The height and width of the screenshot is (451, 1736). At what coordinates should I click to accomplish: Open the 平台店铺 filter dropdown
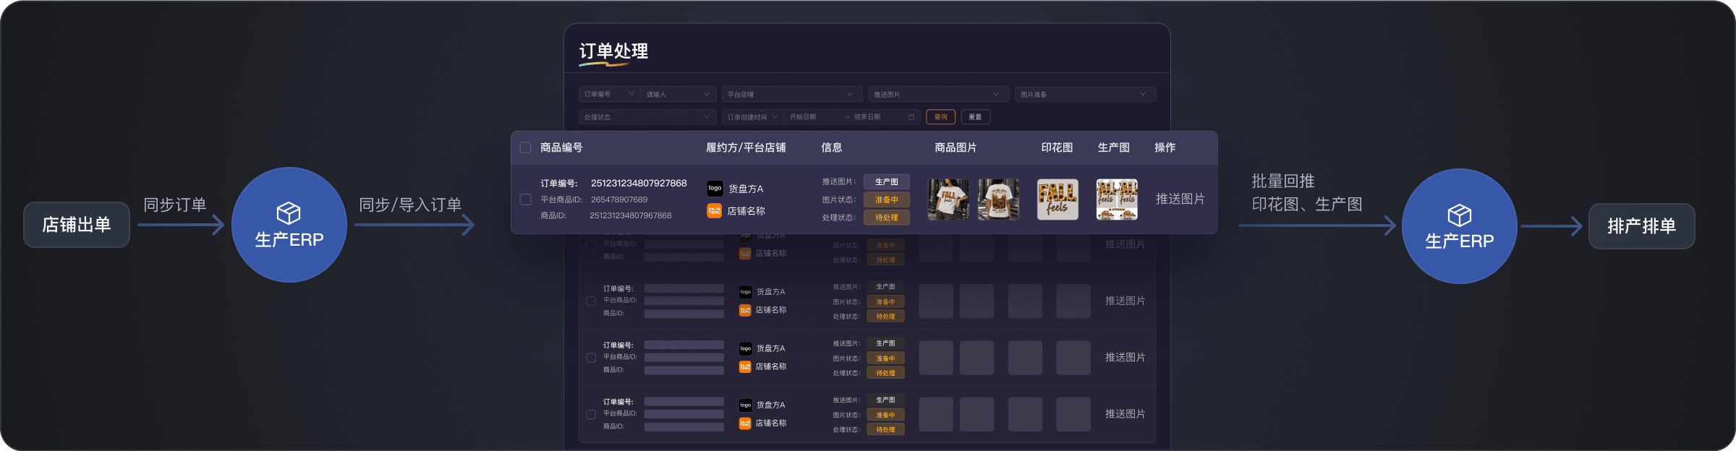click(x=791, y=95)
